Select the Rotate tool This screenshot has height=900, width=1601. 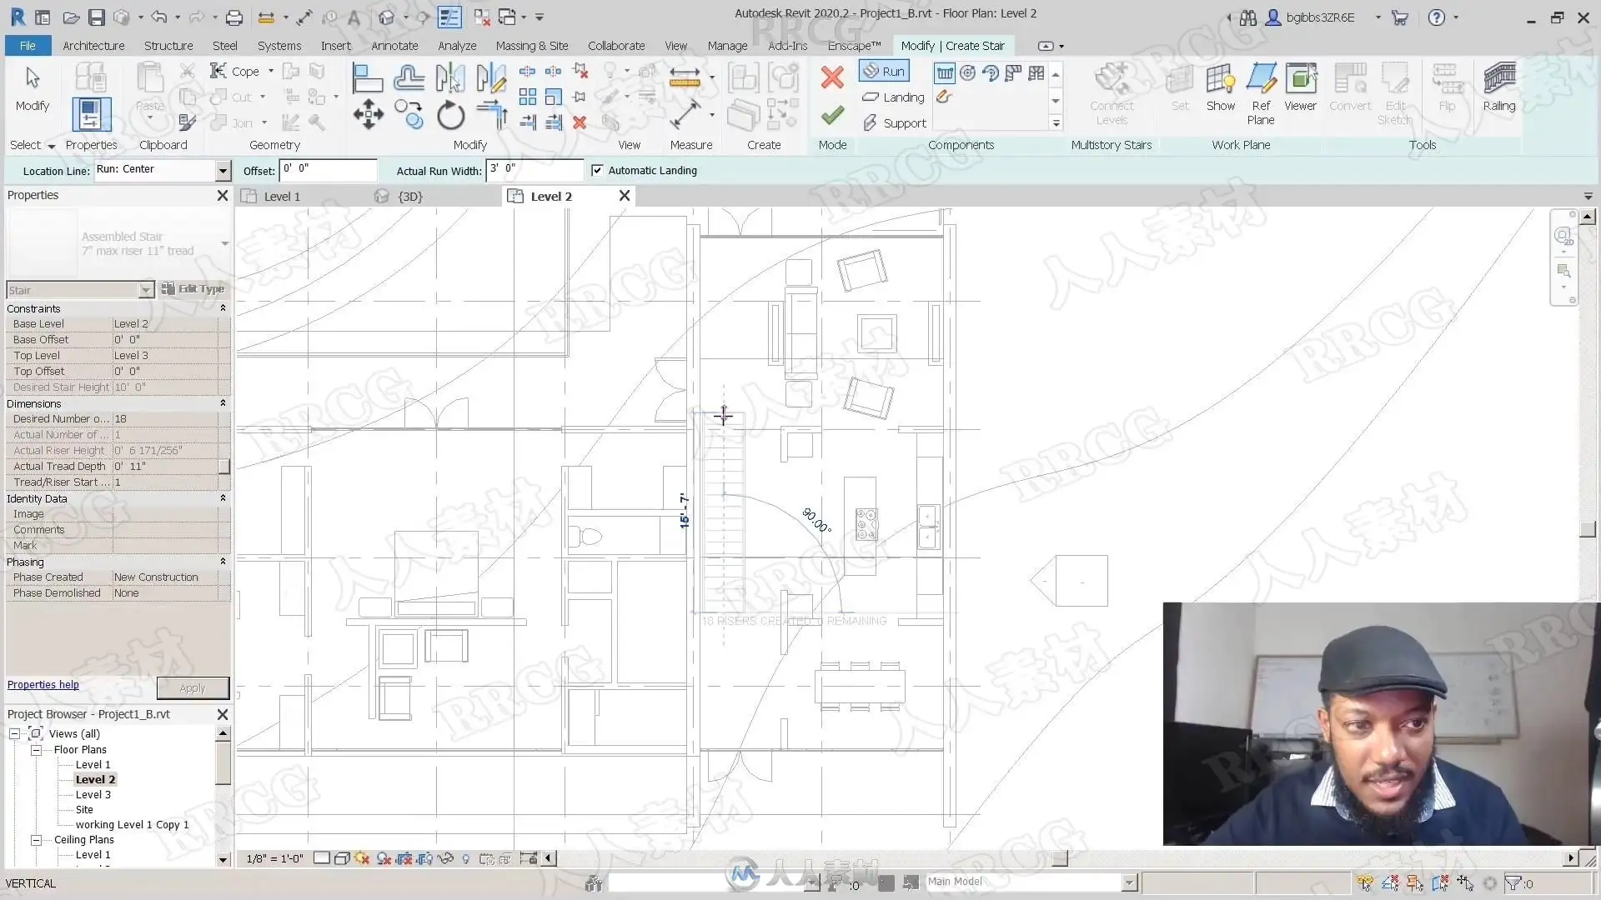[450, 114]
